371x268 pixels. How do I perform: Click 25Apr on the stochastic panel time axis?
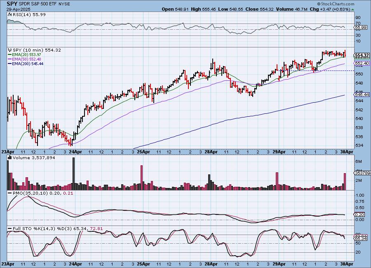pos(143,264)
